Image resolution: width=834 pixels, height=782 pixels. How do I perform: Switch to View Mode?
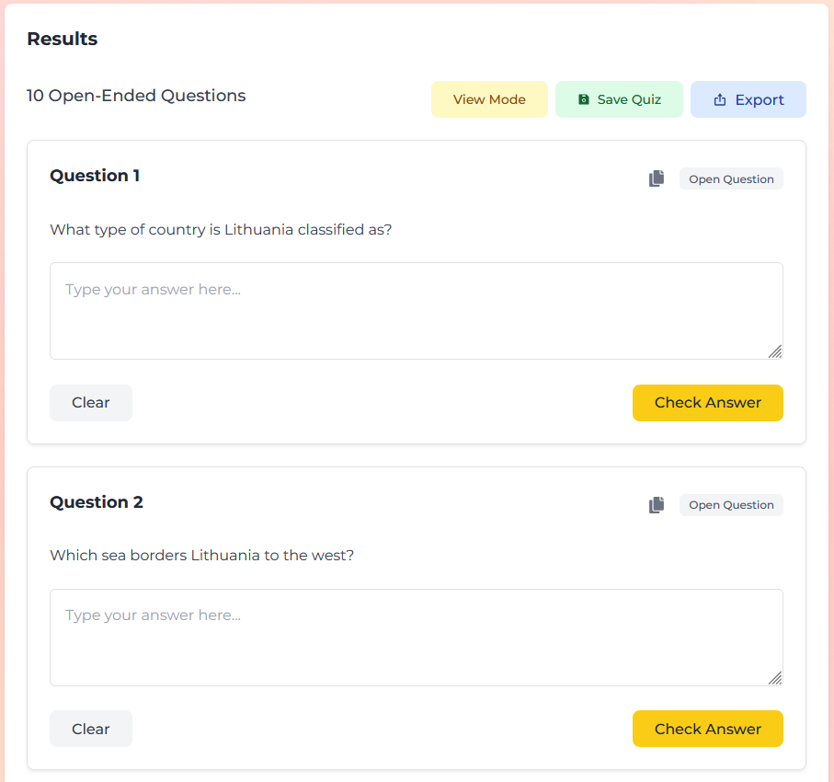pyautogui.click(x=489, y=99)
